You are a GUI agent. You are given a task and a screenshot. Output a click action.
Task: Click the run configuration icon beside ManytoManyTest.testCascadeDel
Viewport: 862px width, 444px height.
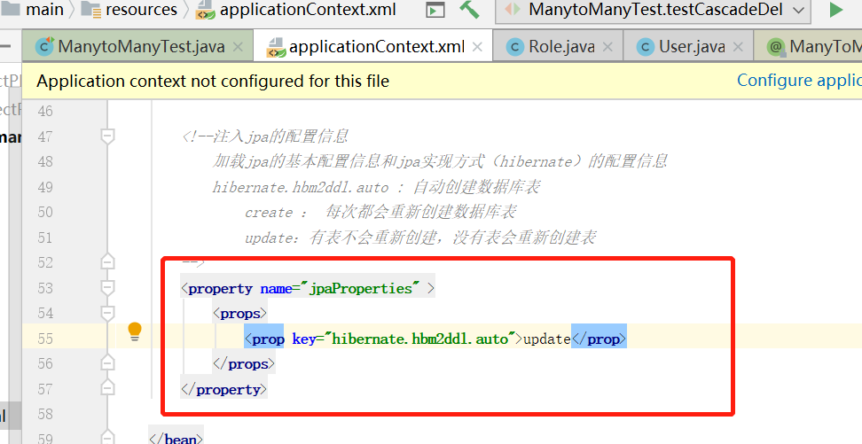tap(513, 10)
